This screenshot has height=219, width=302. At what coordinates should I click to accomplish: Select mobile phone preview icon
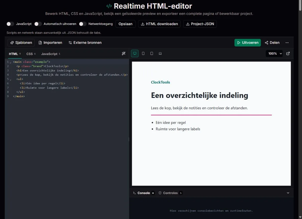click(x=143, y=53)
